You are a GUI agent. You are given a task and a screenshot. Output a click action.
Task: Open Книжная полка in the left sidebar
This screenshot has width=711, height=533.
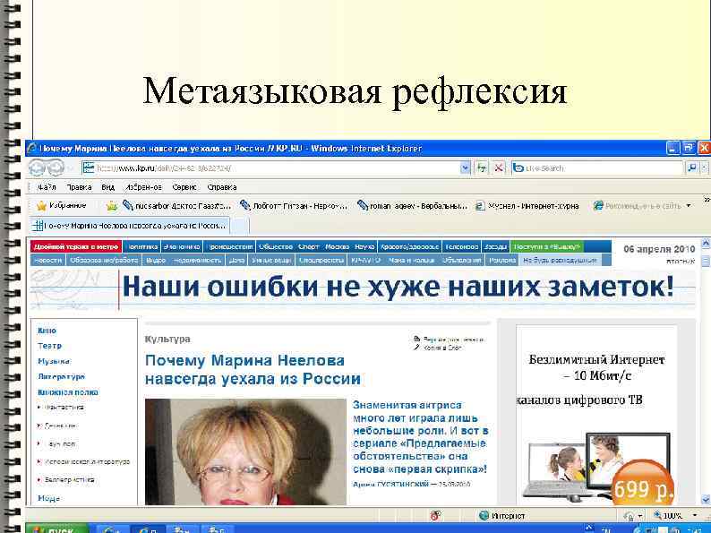(68, 392)
